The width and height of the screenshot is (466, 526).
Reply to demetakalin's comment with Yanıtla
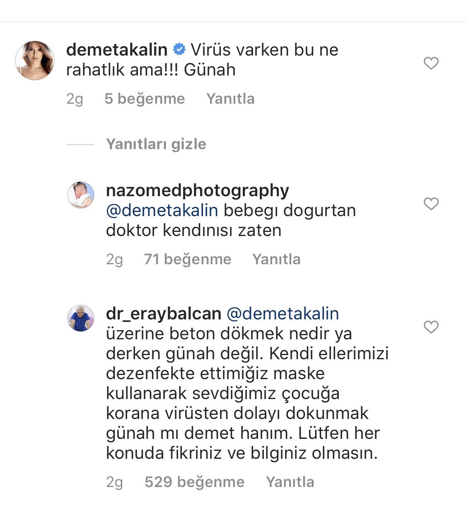point(230,99)
